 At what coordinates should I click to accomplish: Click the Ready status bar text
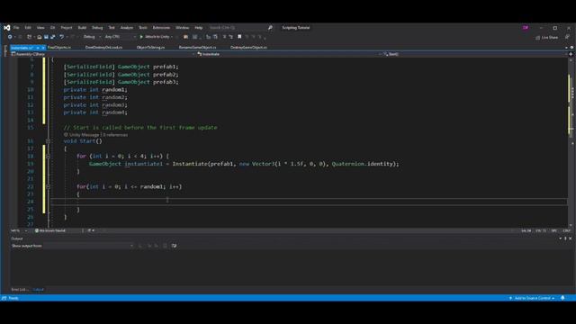click(13, 298)
